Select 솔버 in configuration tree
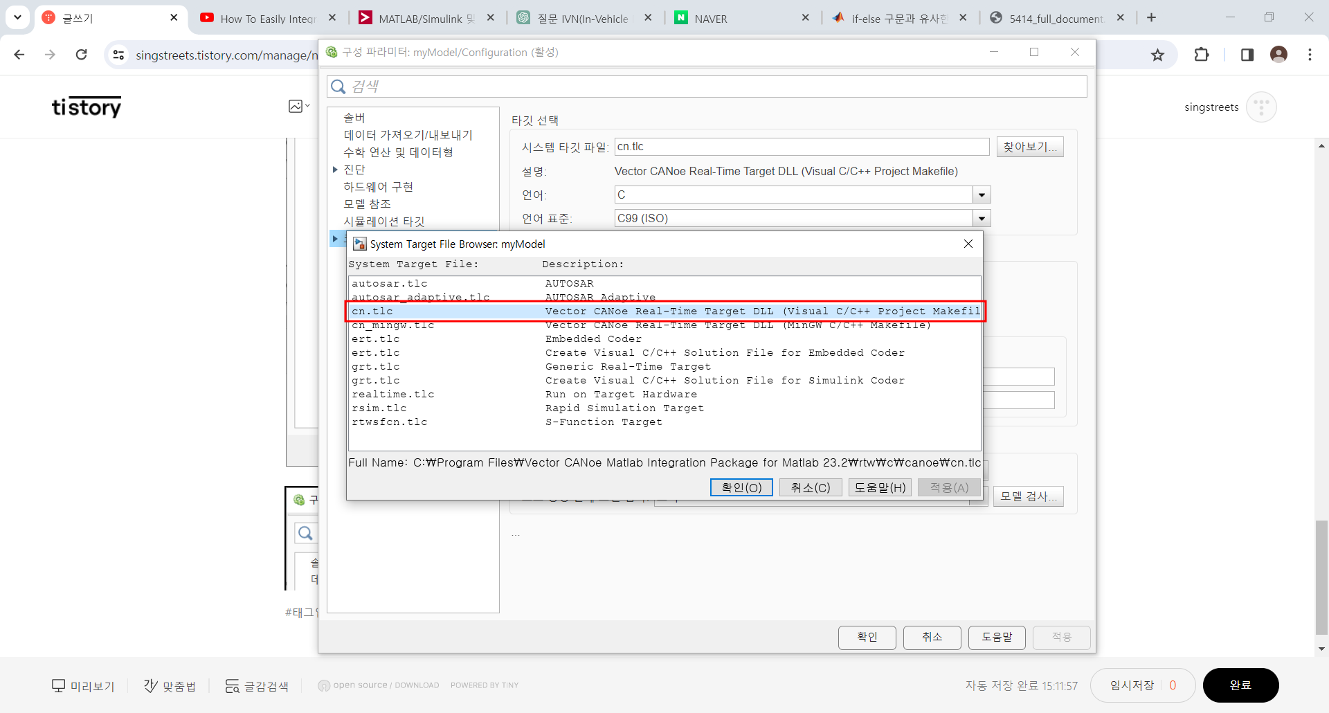 click(x=354, y=118)
